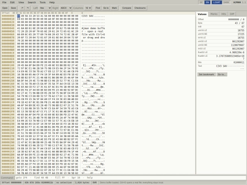Click the Bits value 01000011

pos(239,63)
